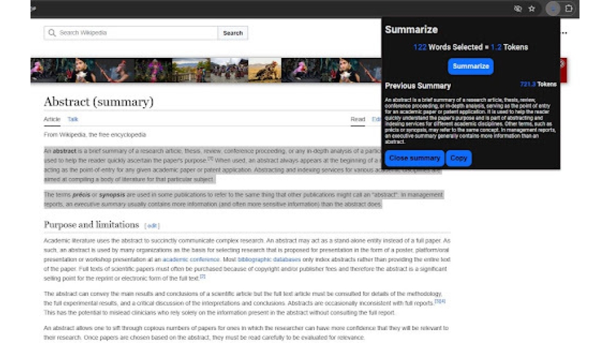Click 'From Wikipedia, the free encyclopedia' text
Viewport: 610px width, 343px height.
(95, 135)
